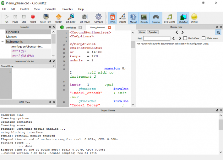Open the Help menu
223x160 pixels.
(81, 9)
